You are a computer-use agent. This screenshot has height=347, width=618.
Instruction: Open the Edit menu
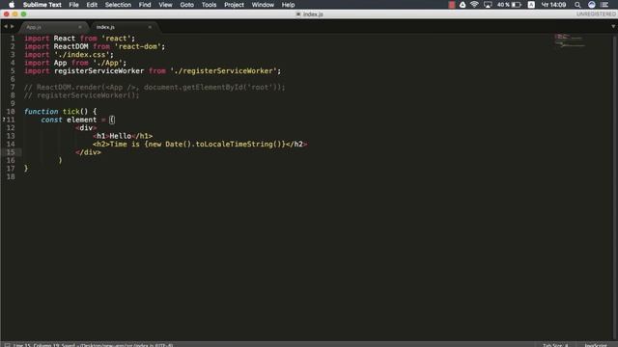tap(92, 5)
